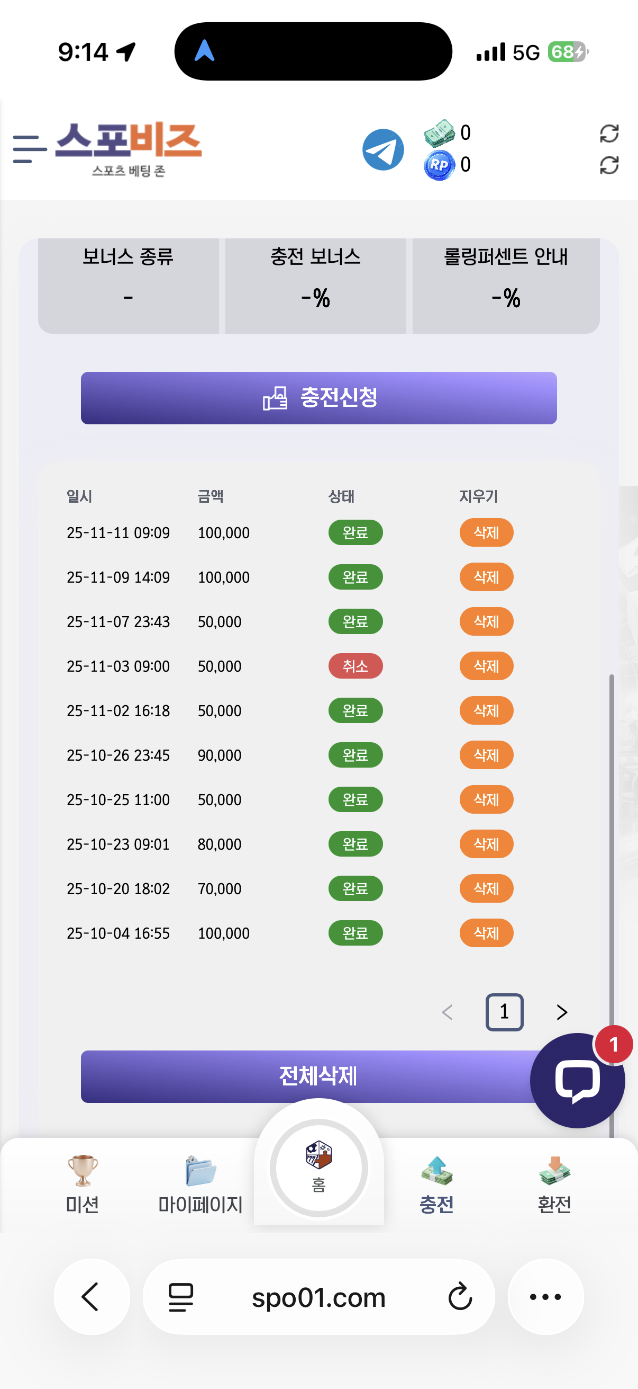This screenshot has width=638, height=1389.
Task: Switch to the 환전 tab
Action: [554, 1183]
